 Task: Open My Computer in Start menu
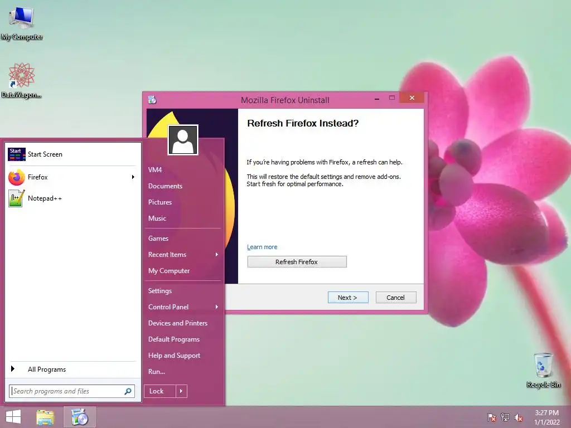coord(169,271)
